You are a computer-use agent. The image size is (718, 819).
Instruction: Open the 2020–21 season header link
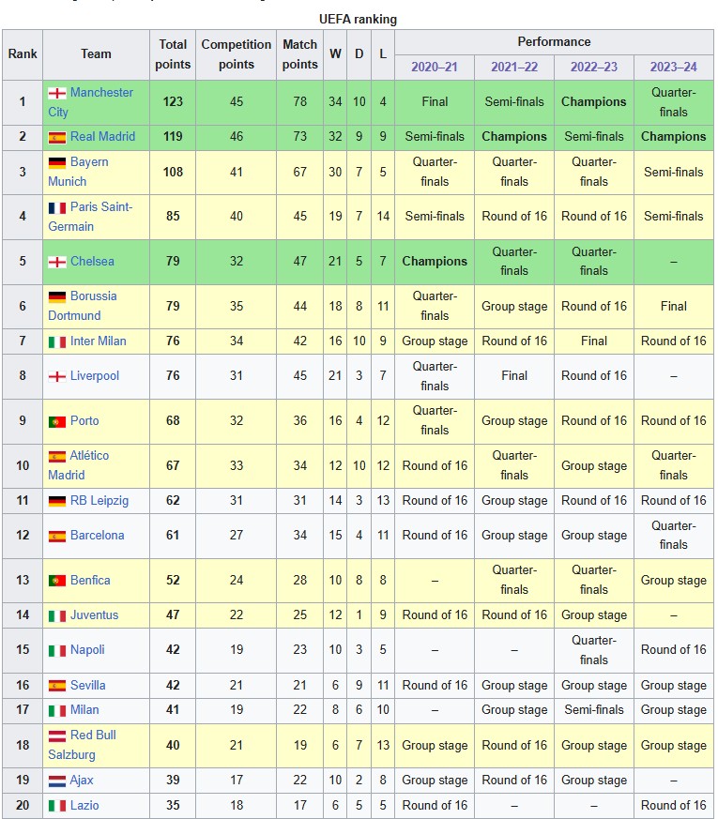click(x=435, y=67)
